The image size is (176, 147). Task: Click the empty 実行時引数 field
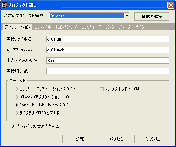pos(108,71)
